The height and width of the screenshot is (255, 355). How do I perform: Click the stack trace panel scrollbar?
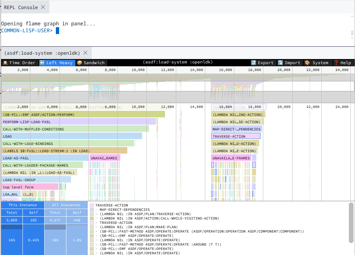[x=351, y=222]
